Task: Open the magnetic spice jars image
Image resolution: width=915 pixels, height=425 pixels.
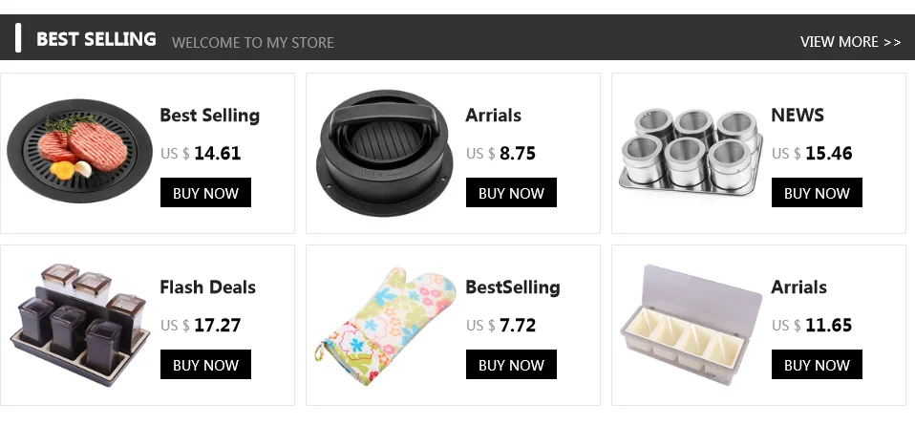Action: point(691,151)
